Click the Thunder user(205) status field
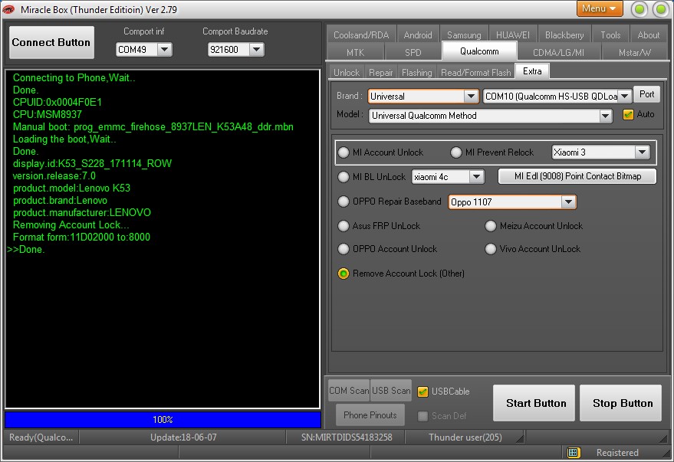The width and height of the screenshot is (674, 462). (465, 437)
